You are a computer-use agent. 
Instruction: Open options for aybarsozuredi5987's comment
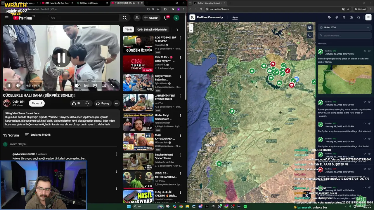[x=116, y=154]
